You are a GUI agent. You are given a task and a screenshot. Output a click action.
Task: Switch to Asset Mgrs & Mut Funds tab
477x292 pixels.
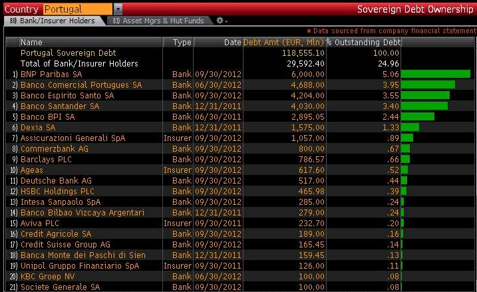pos(158,21)
